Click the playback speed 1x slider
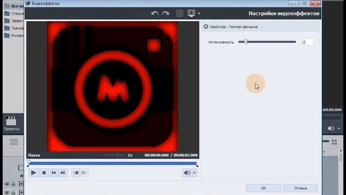The image size is (346, 195). click(114, 155)
